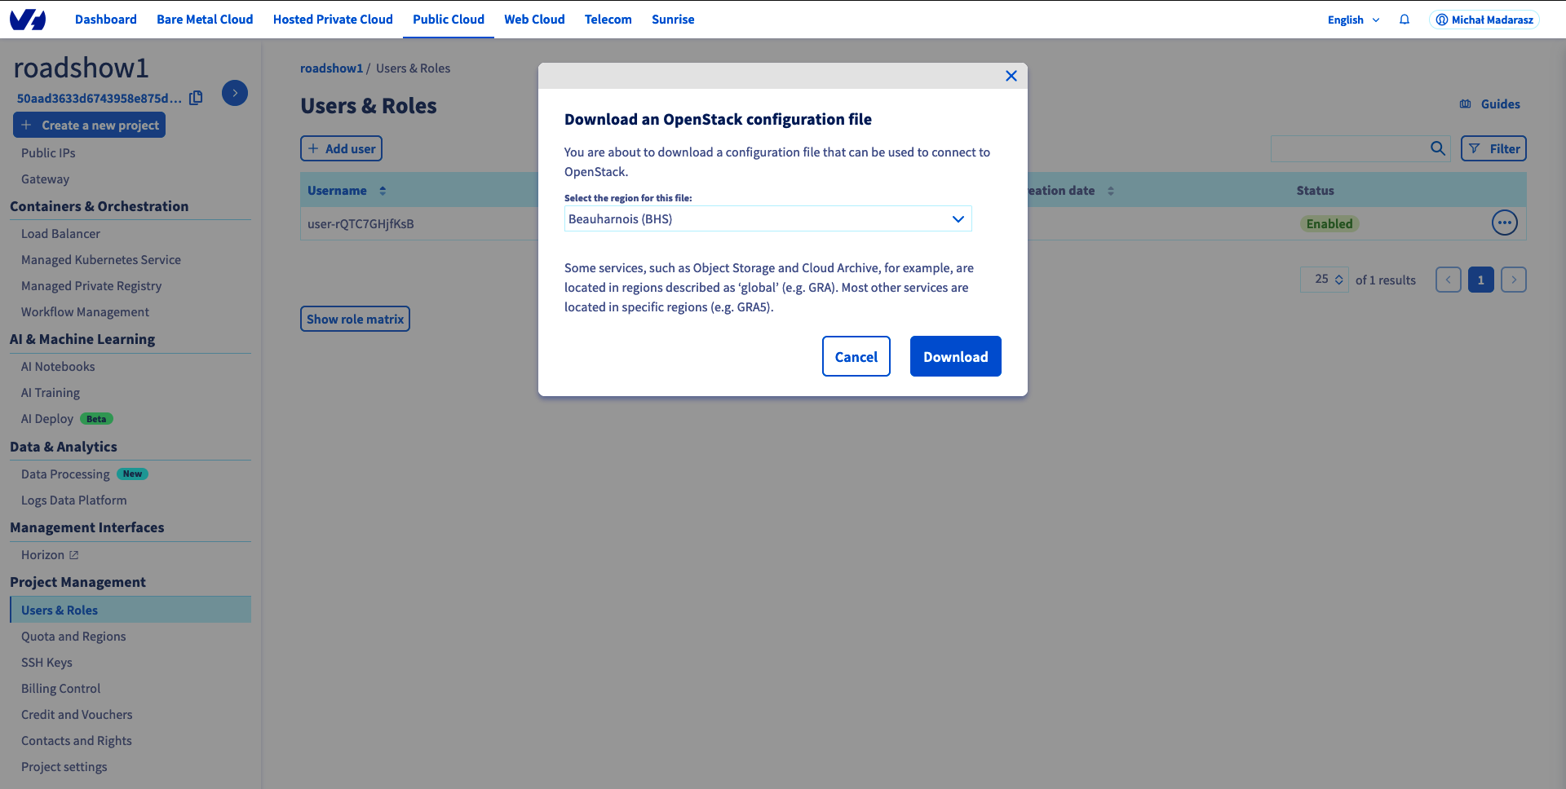Open Credit and Vouchers

coord(77,714)
